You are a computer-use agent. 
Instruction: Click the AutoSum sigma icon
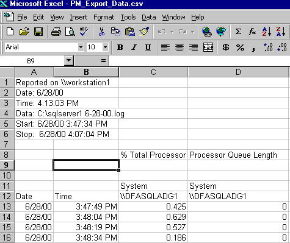[238, 32]
